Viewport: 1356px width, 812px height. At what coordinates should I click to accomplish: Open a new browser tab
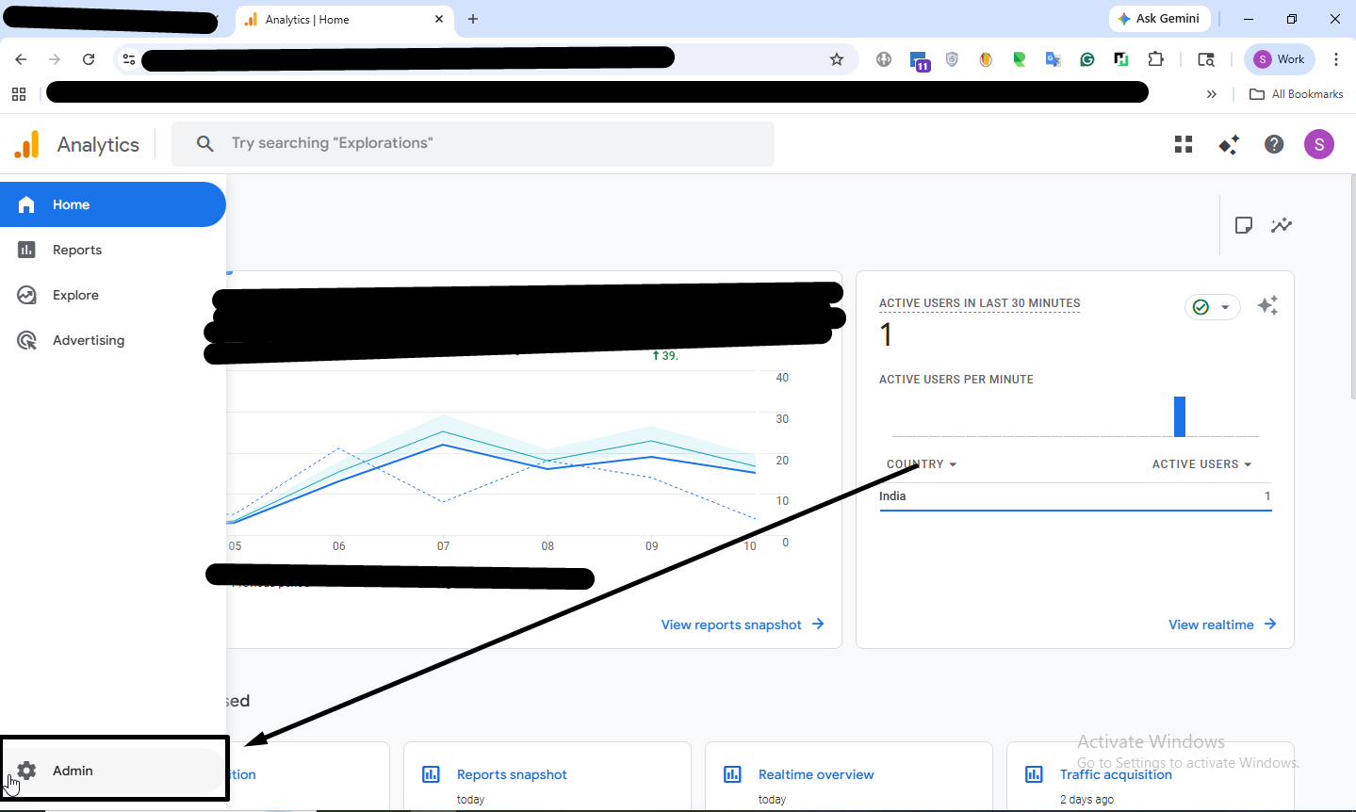coord(473,19)
